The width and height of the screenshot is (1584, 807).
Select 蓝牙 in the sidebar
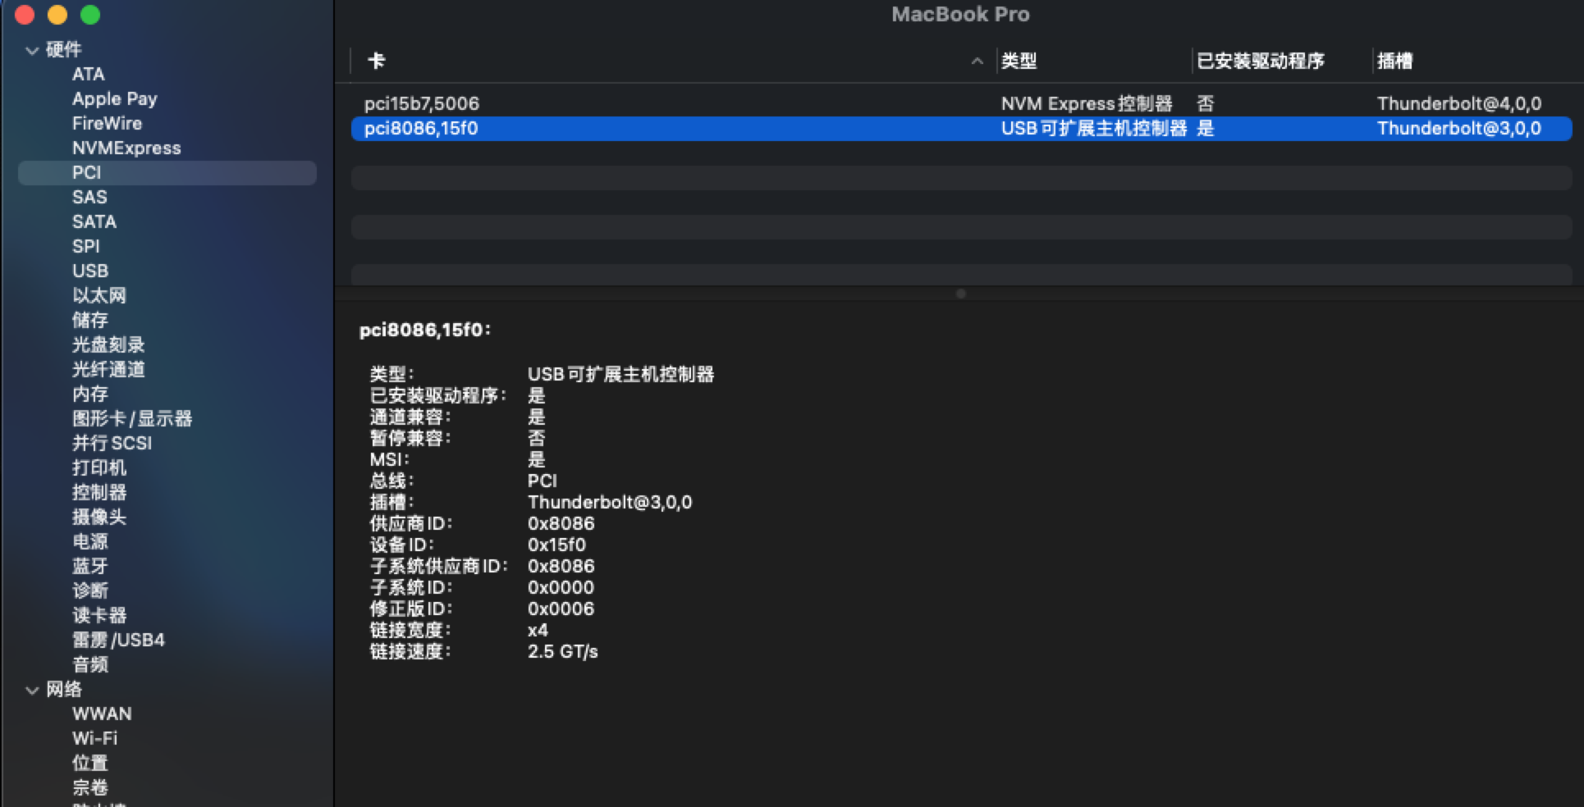pos(89,566)
